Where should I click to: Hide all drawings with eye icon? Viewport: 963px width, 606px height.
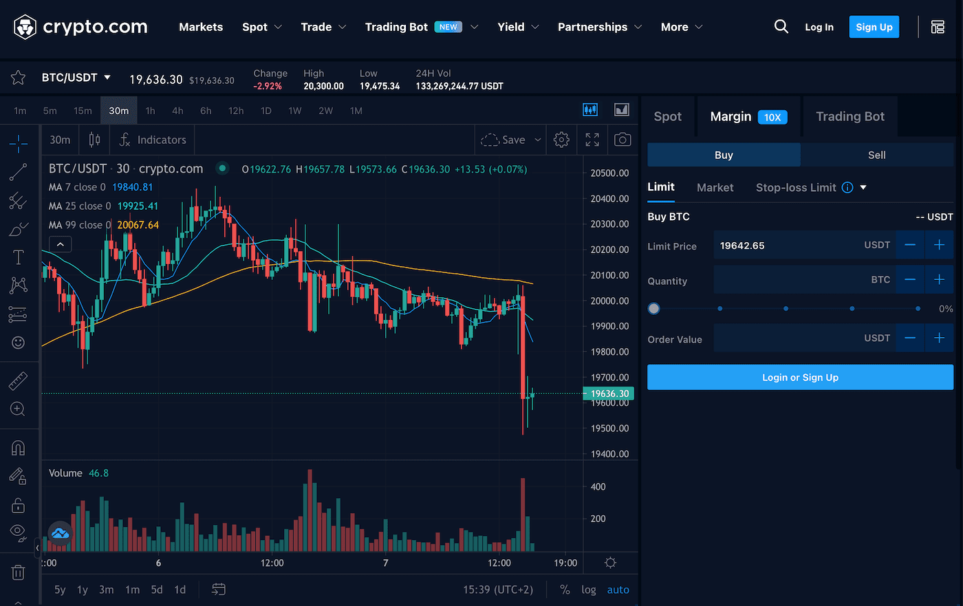pyautogui.click(x=19, y=532)
